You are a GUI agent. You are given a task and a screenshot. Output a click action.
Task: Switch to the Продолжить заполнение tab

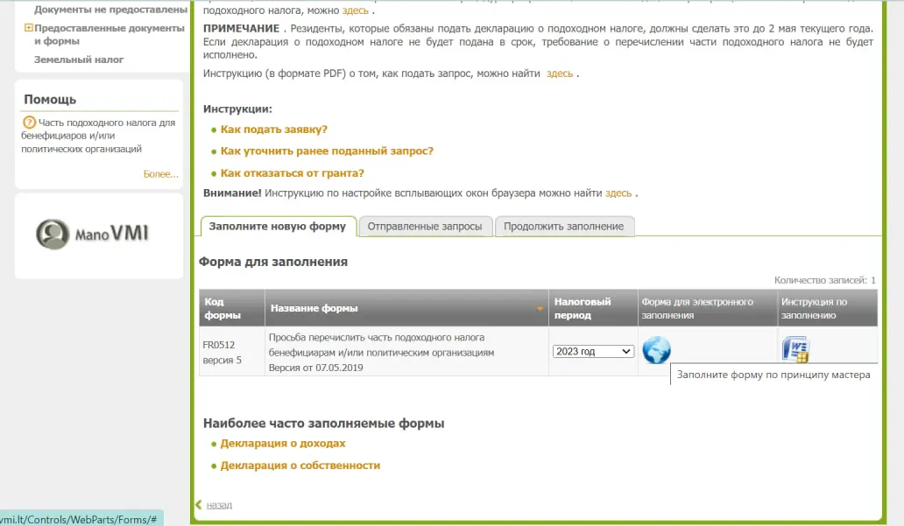click(x=565, y=226)
